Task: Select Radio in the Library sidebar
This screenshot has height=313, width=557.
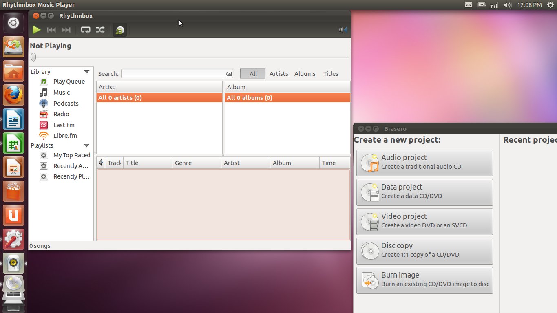Action: click(61, 114)
